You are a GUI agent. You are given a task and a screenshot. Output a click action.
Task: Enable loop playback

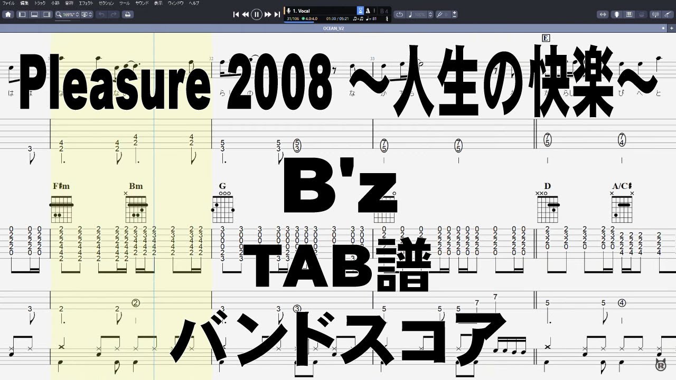(x=400, y=14)
